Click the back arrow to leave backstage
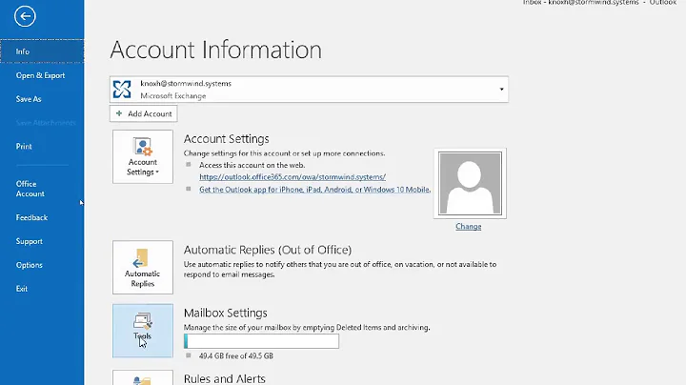The image size is (686, 385). click(x=26, y=16)
